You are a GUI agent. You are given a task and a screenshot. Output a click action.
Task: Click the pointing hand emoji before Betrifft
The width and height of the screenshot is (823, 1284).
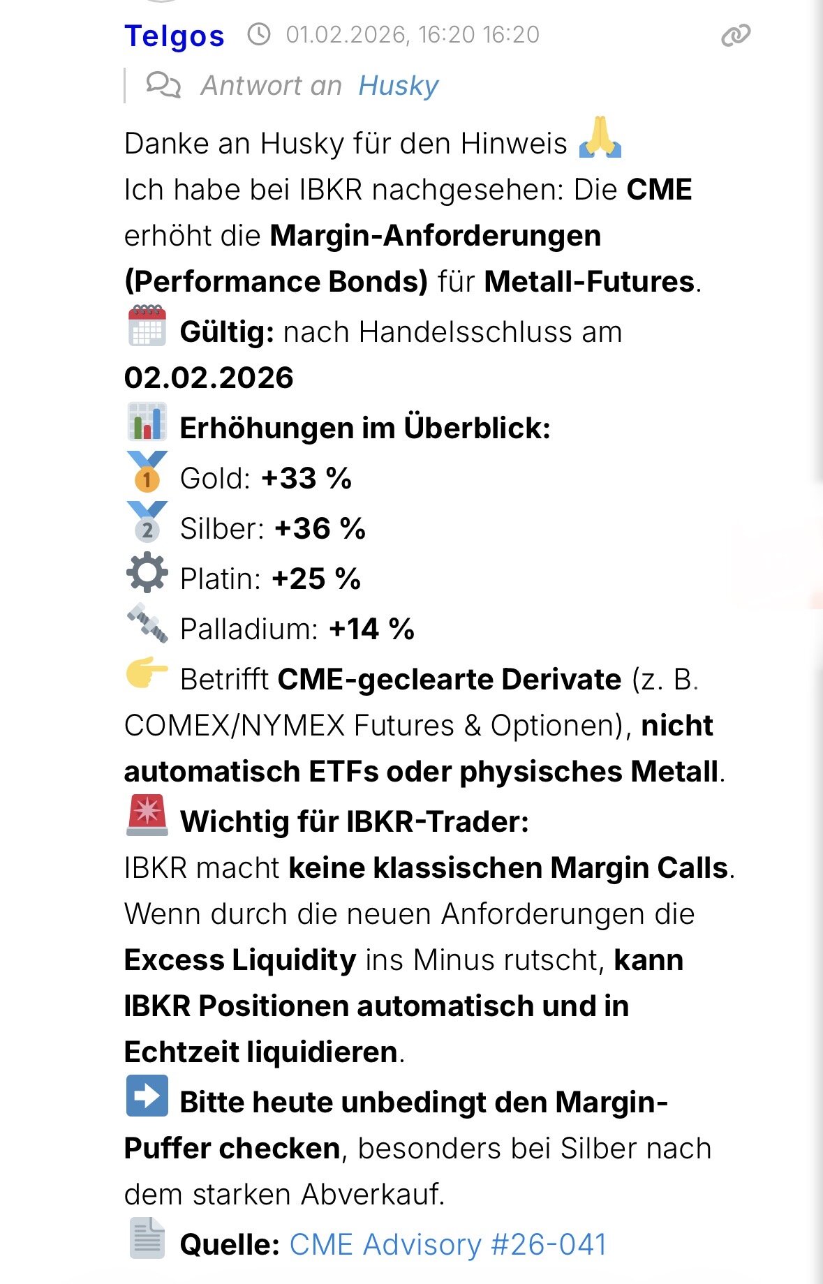[147, 673]
